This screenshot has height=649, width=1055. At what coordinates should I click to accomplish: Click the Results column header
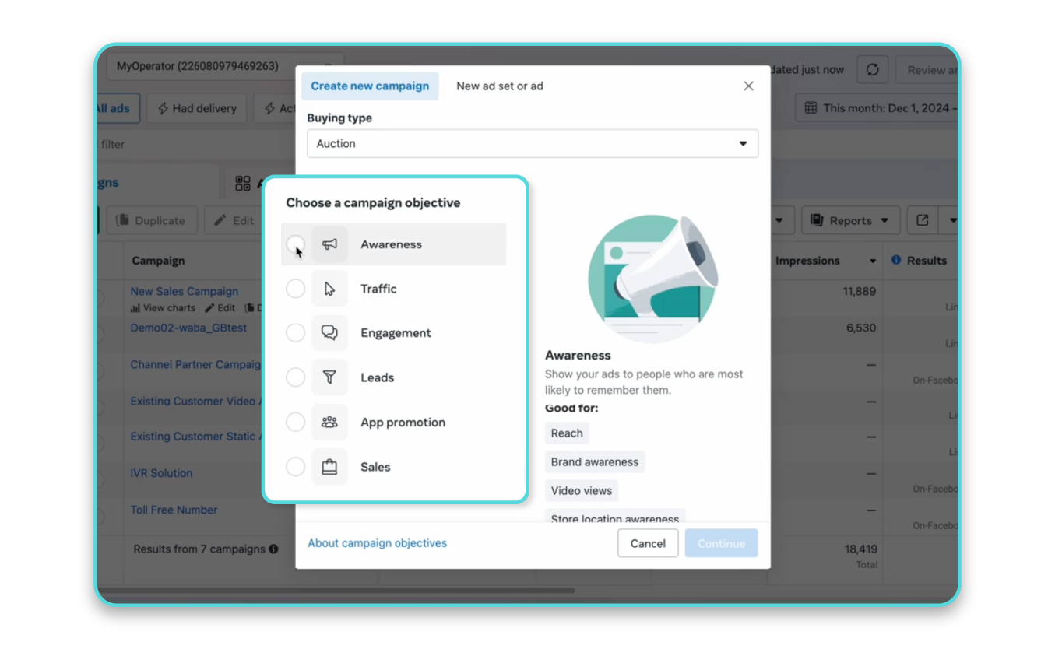coord(927,261)
